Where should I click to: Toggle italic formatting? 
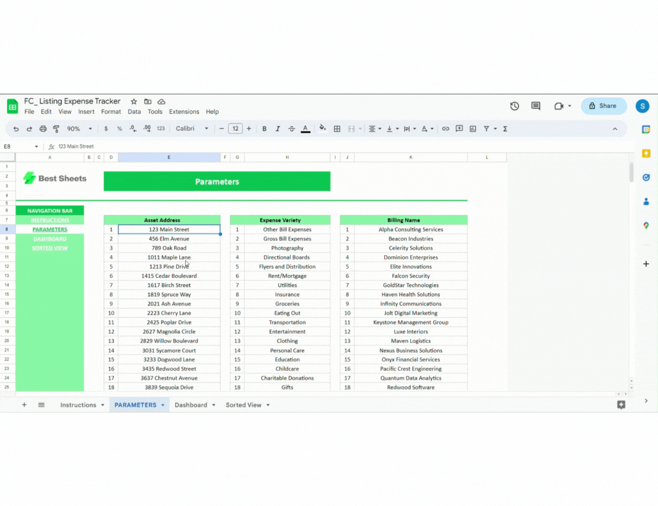coord(277,129)
